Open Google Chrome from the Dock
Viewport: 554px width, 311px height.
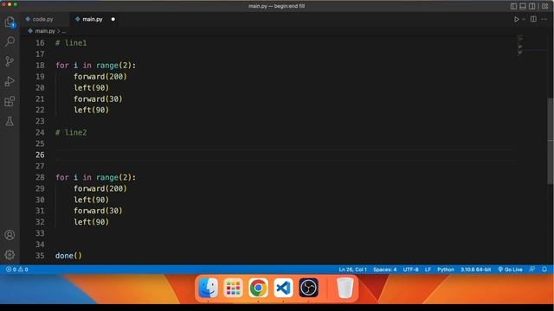tap(258, 288)
